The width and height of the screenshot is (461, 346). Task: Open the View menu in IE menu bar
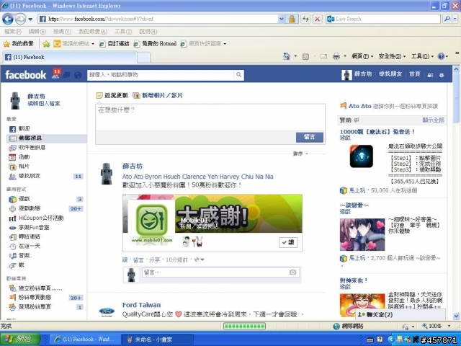pyautogui.click(x=62, y=32)
